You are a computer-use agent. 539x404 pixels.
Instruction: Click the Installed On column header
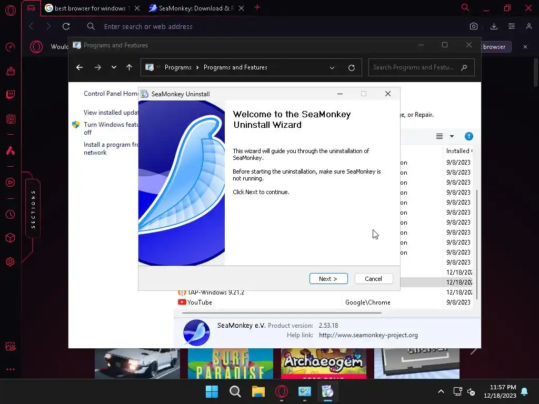(x=458, y=151)
